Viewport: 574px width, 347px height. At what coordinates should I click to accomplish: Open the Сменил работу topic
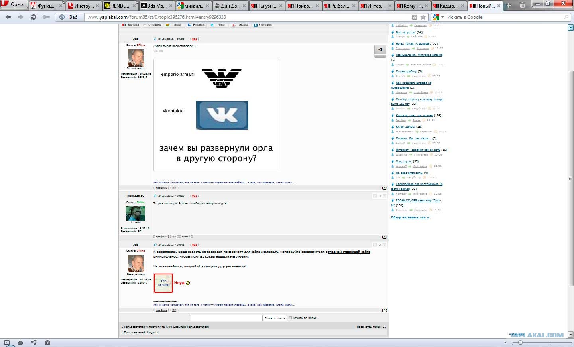(406, 71)
